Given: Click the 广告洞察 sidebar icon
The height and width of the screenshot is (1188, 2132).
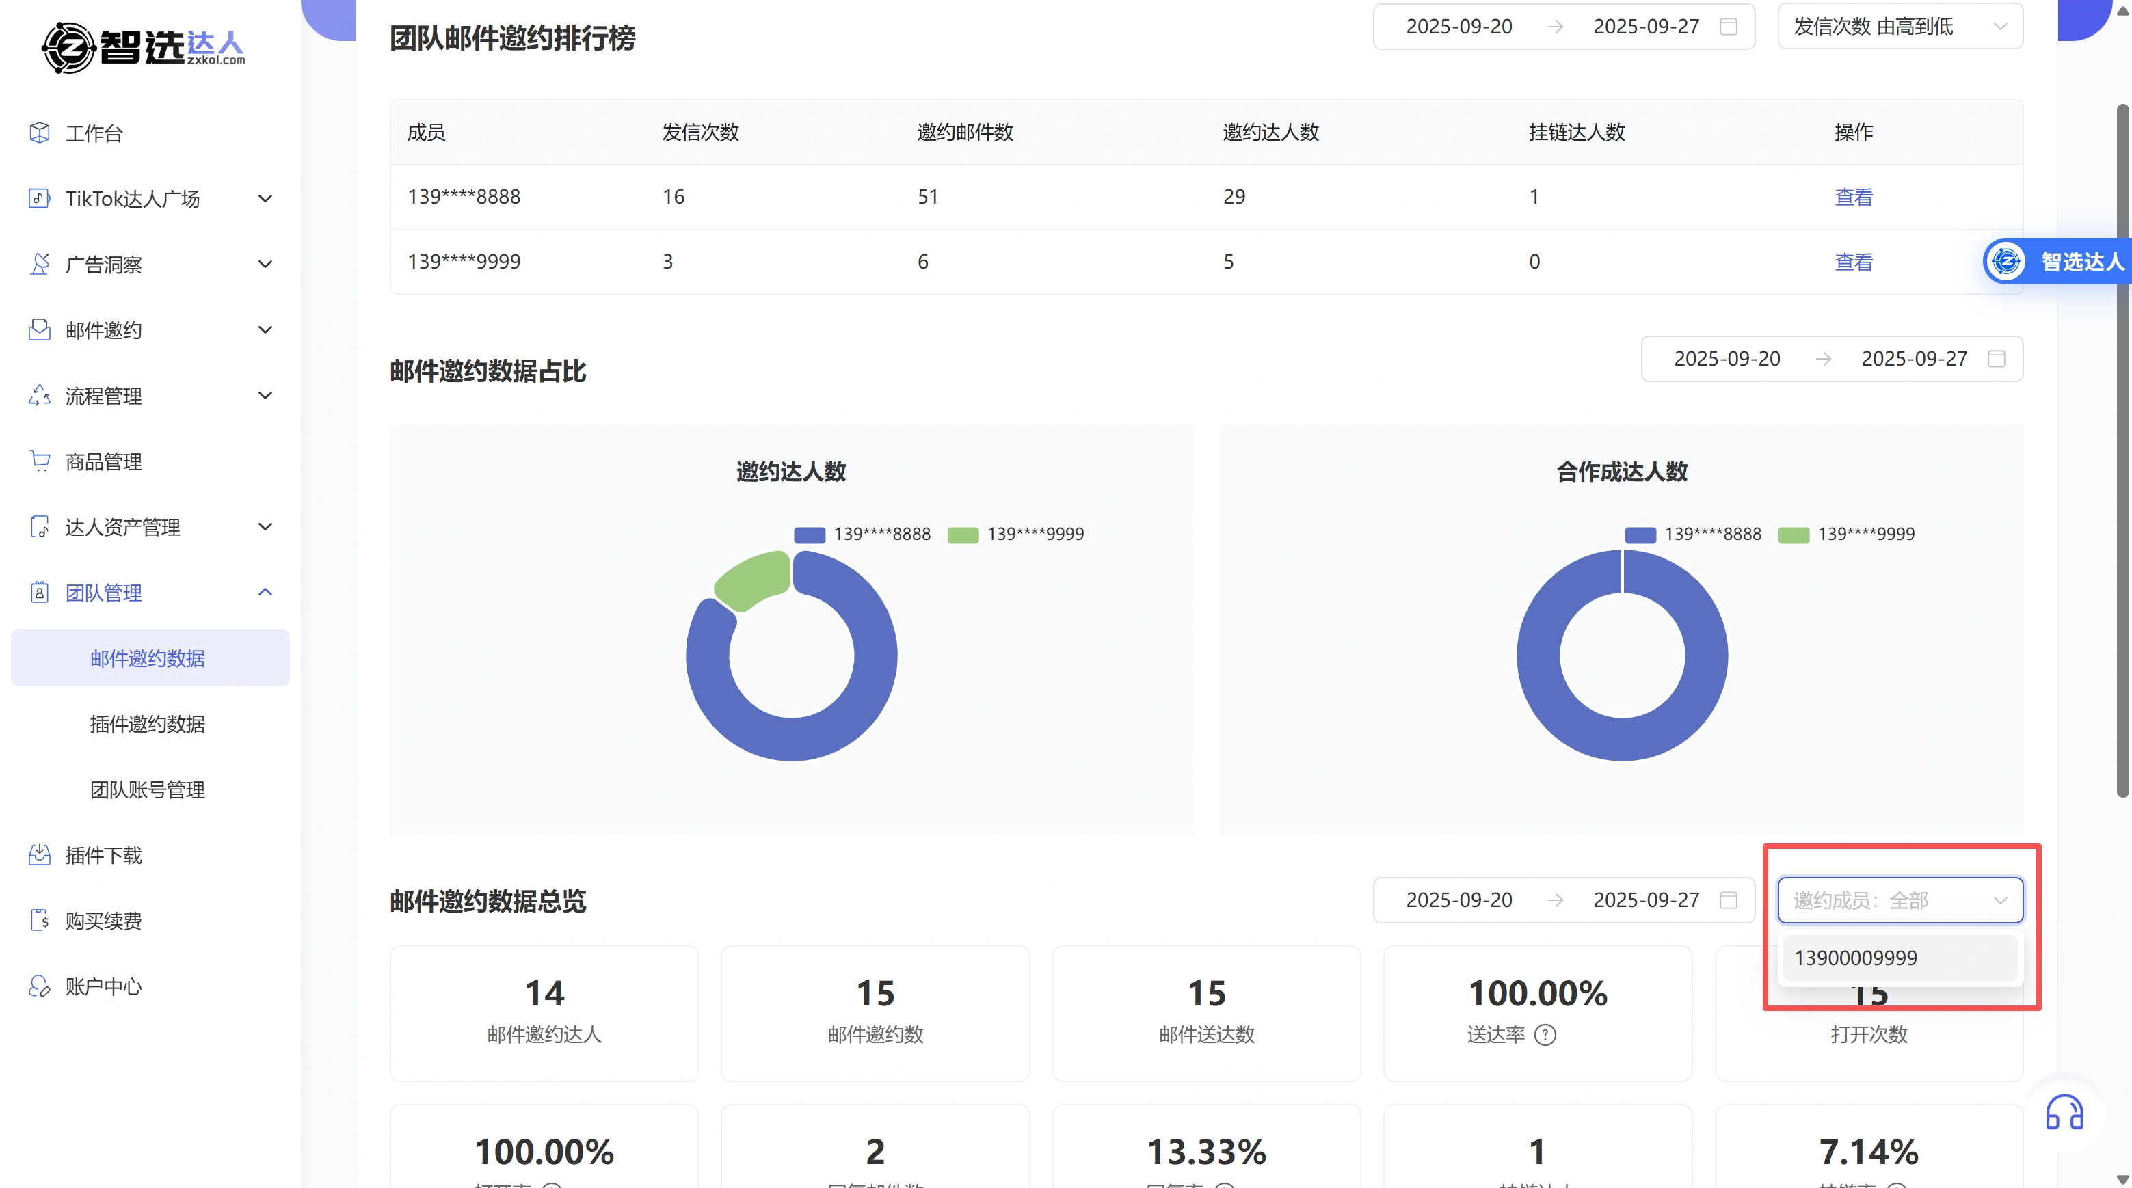Looking at the screenshot, I should click(39, 264).
